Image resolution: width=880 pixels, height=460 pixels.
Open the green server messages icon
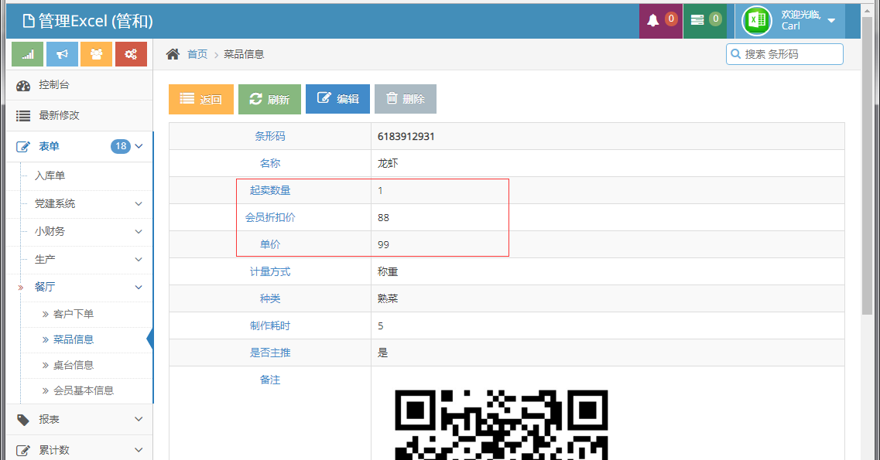tap(697, 21)
